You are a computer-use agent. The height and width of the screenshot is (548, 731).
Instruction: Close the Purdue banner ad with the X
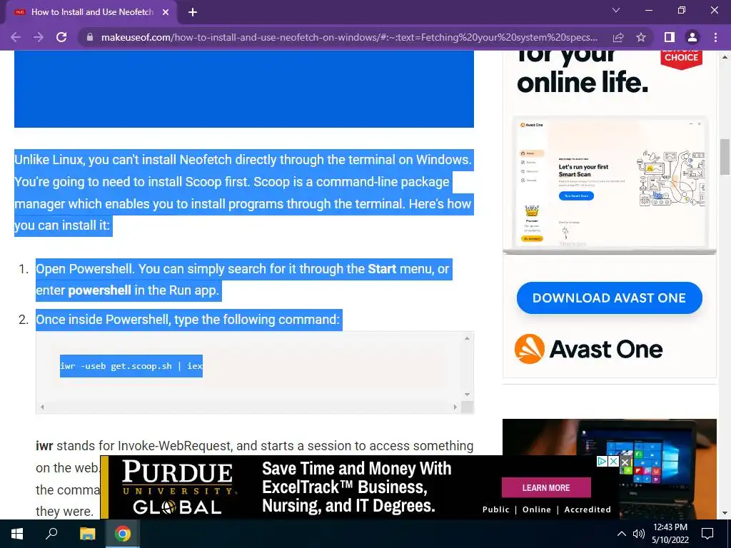pyautogui.click(x=625, y=462)
